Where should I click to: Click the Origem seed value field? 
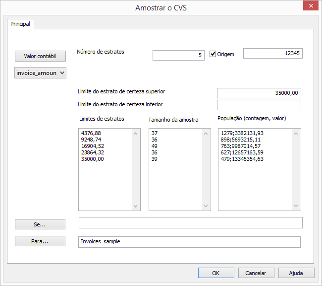tap(272, 54)
